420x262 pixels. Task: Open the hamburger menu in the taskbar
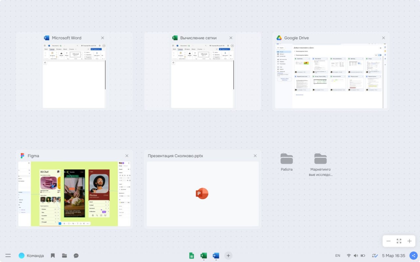pos(8,255)
